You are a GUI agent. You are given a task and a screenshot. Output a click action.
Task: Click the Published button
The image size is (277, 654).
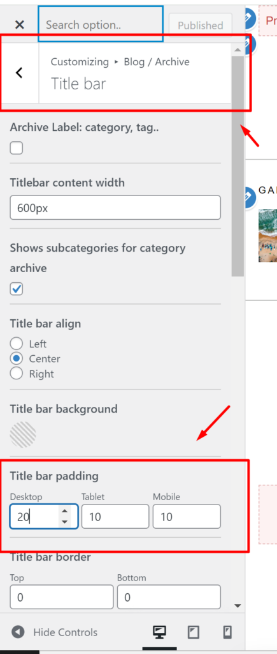[x=201, y=26]
